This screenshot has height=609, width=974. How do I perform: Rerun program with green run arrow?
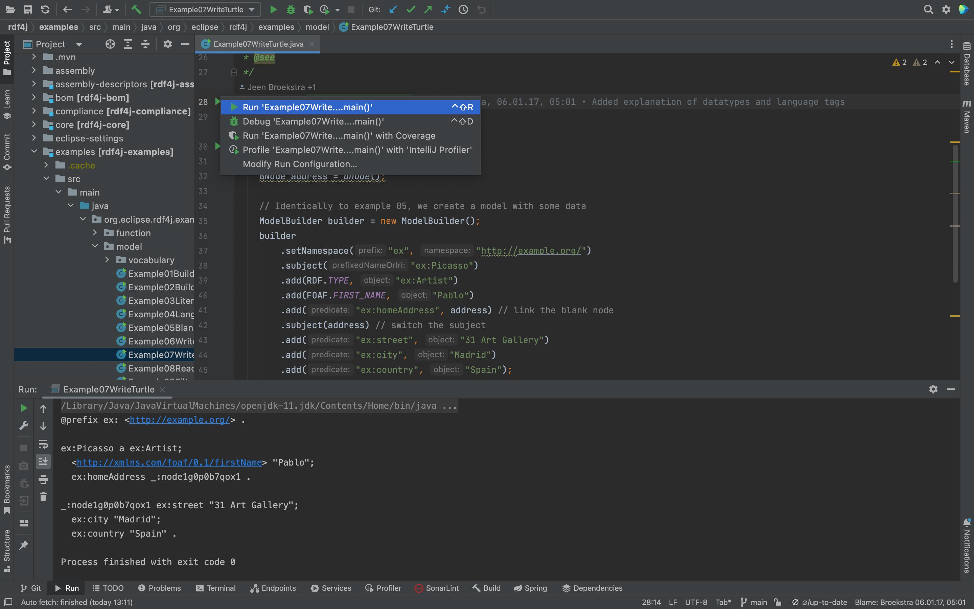24,408
